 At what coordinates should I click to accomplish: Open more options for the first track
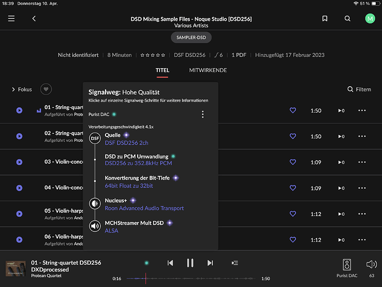click(361, 110)
